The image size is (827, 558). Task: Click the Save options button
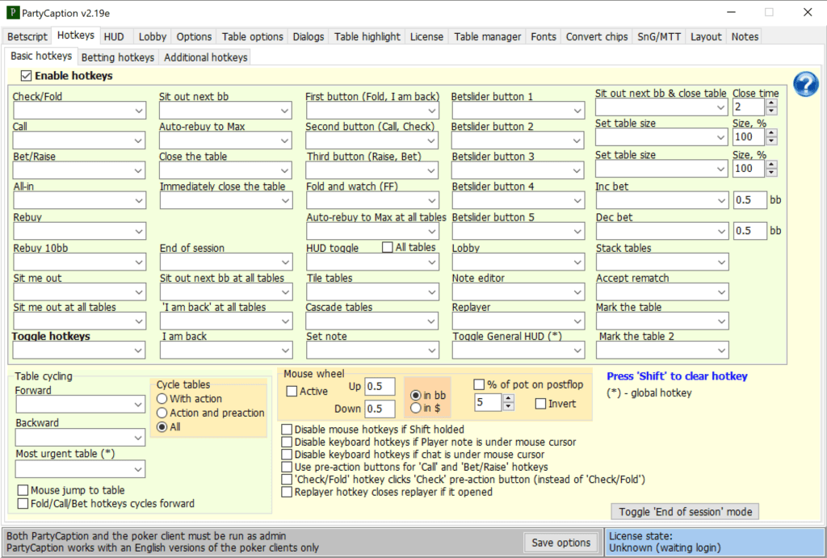pos(561,543)
